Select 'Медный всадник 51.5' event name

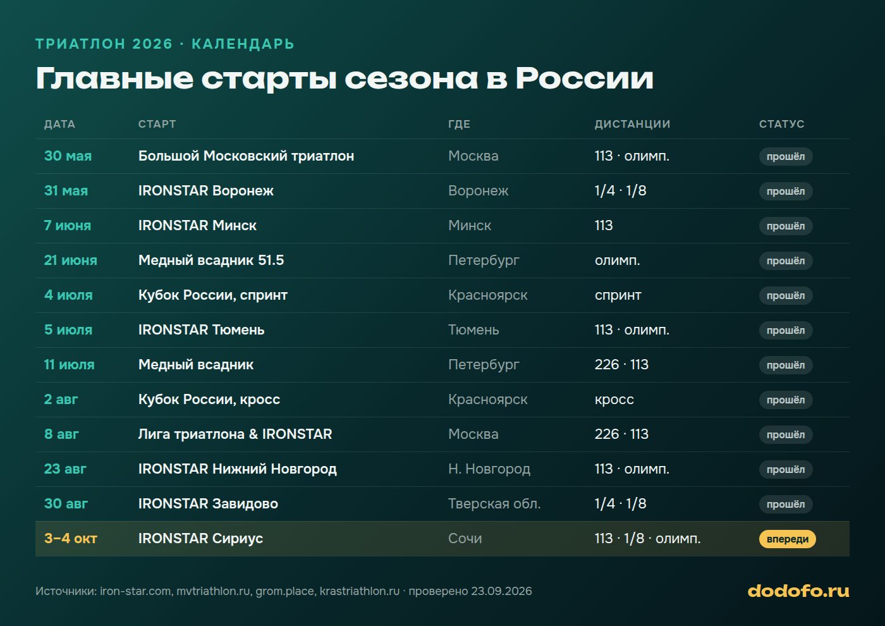[211, 261]
